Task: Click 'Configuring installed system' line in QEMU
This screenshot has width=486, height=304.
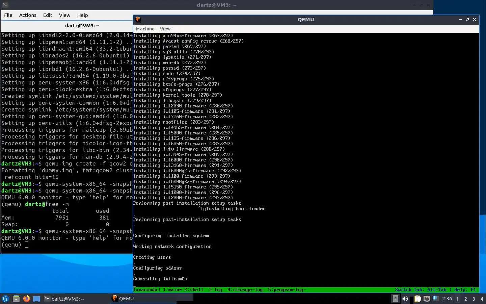Action: click(171, 236)
